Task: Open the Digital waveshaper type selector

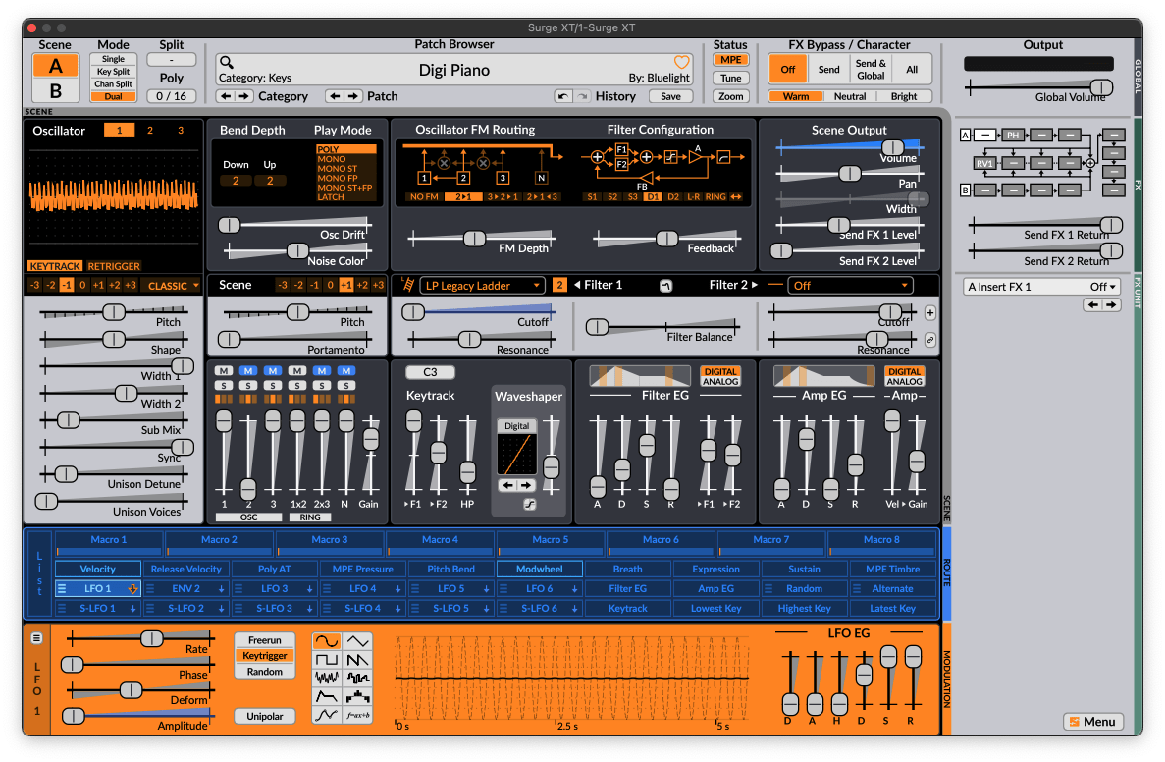Action: point(516,426)
